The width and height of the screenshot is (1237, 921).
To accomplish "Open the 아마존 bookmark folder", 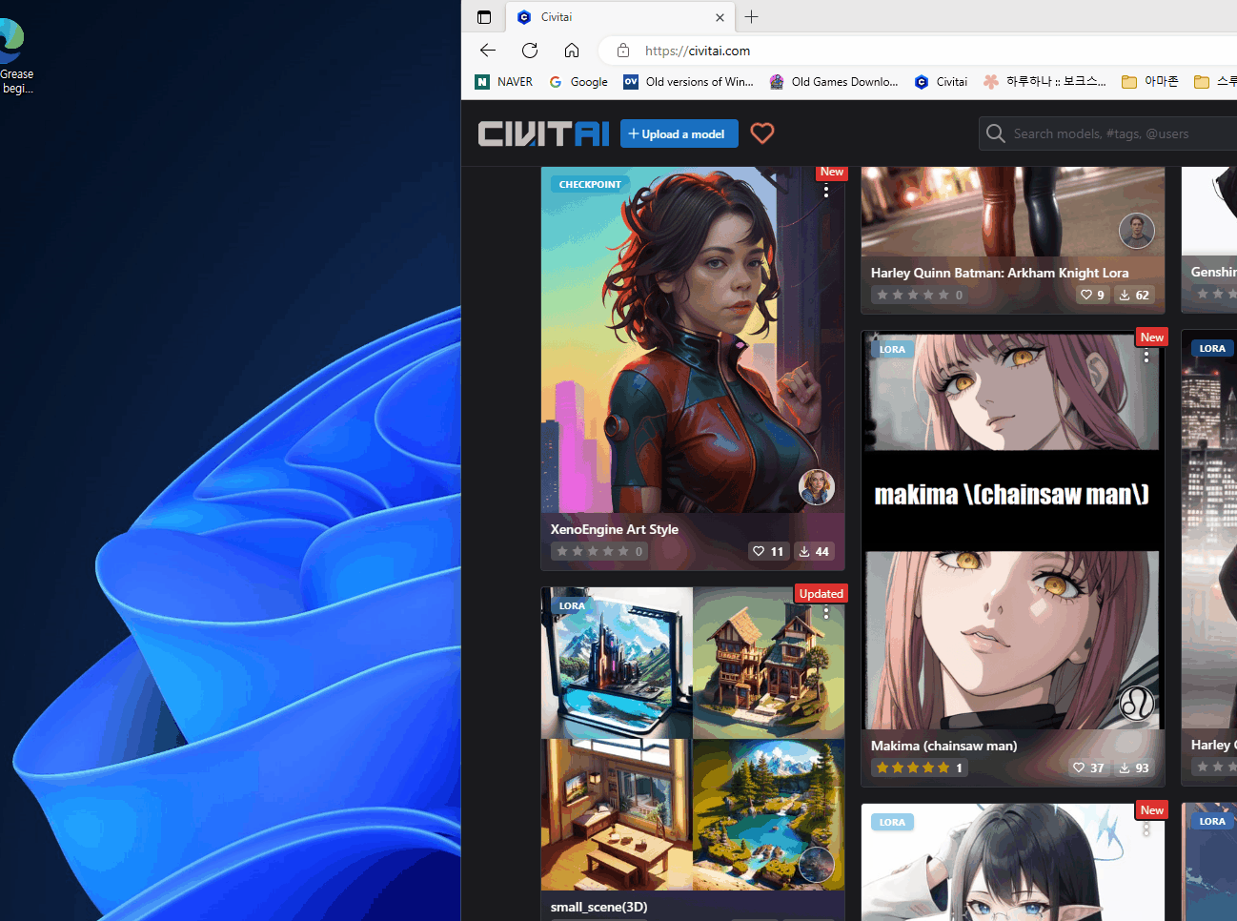I will (1150, 82).
